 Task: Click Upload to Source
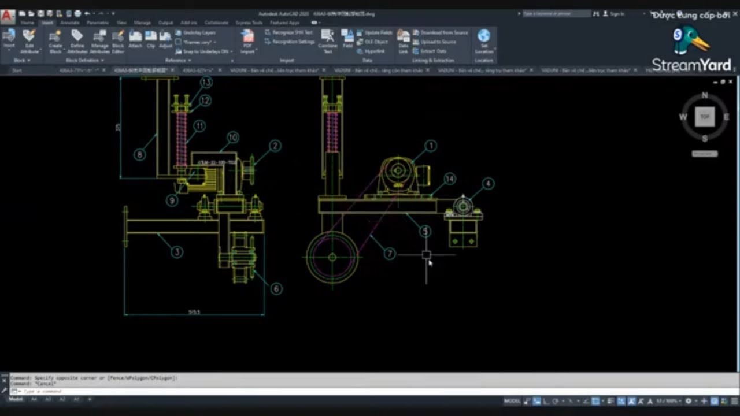(434, 42)
